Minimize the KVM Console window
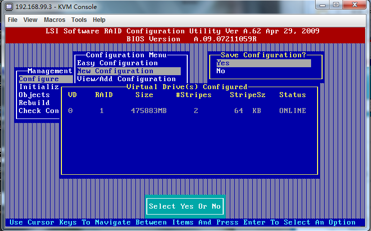 [322, 5]
